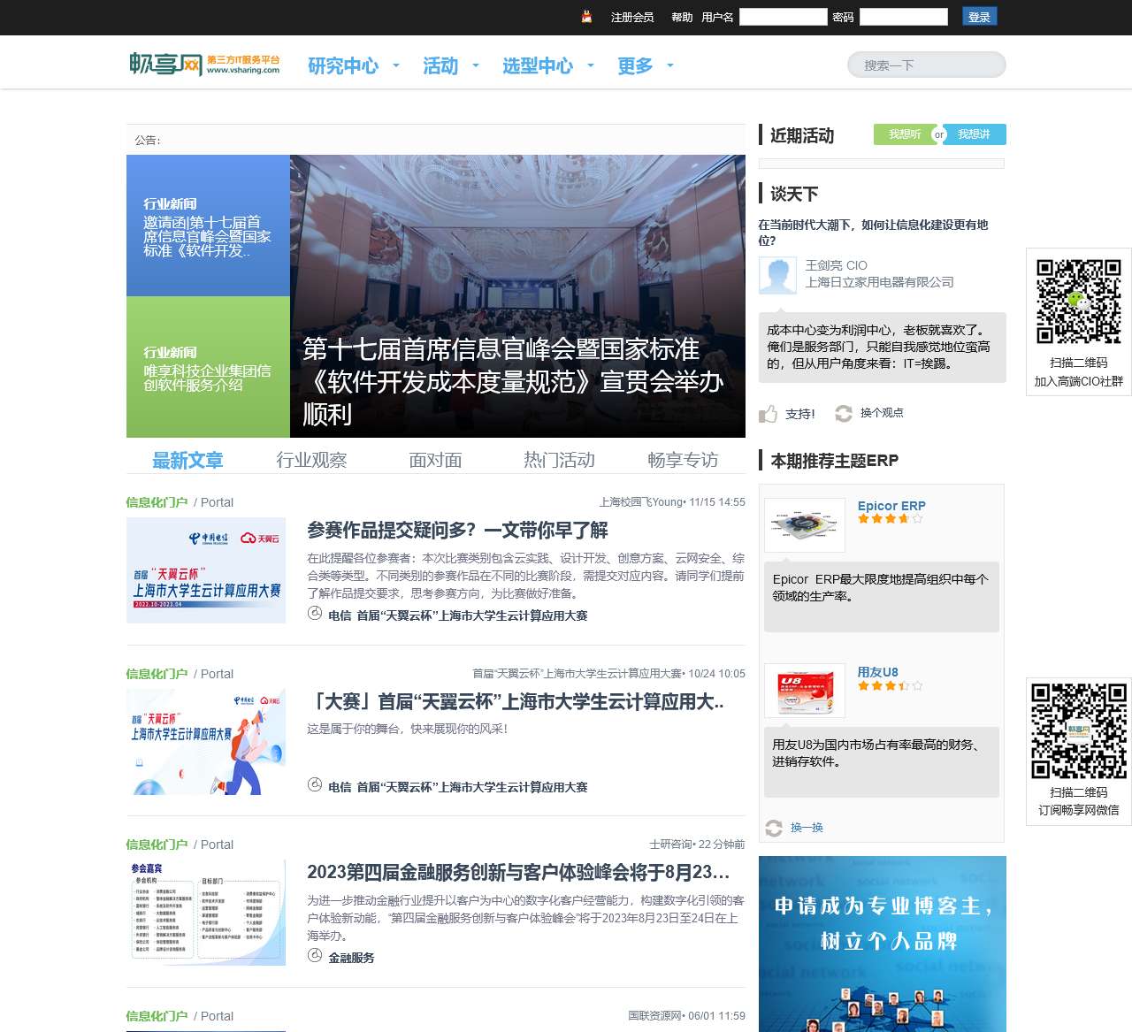
Task: Open the 用友U8 title link
Action: tap(877, 672)
